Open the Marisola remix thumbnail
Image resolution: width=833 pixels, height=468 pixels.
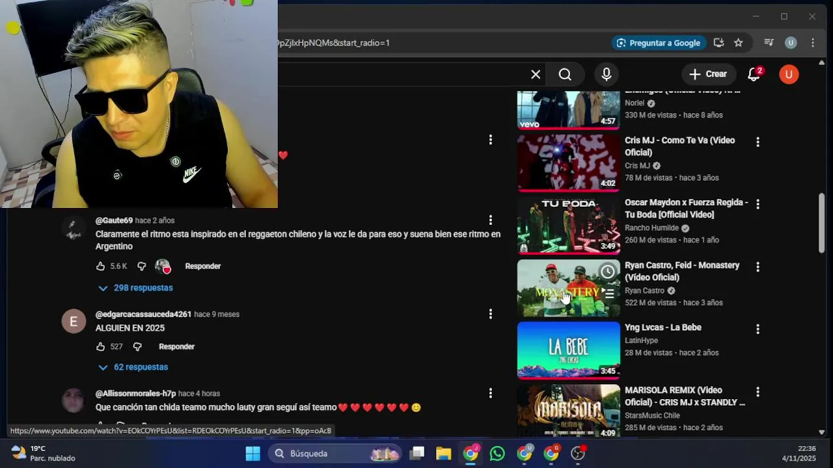pos(569,411)
